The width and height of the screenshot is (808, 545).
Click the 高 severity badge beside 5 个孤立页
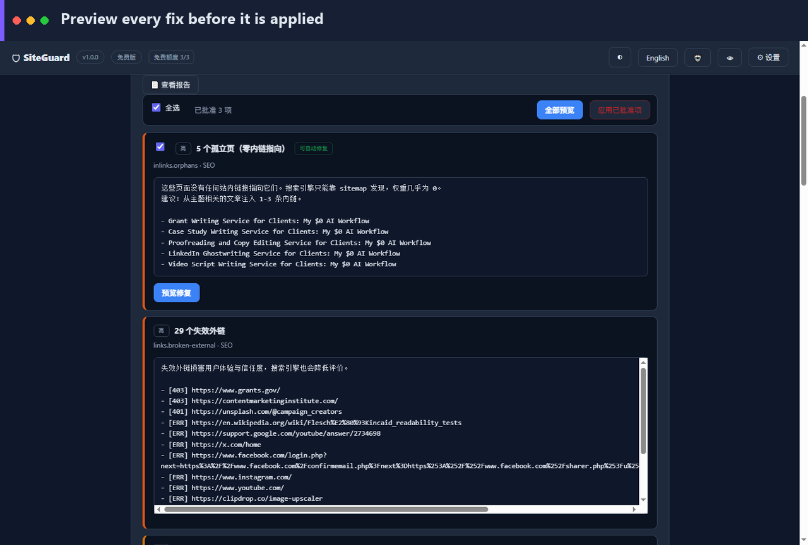[x=183, y=149]
